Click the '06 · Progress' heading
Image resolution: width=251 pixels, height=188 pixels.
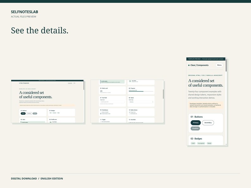click(x=132, y=88)
